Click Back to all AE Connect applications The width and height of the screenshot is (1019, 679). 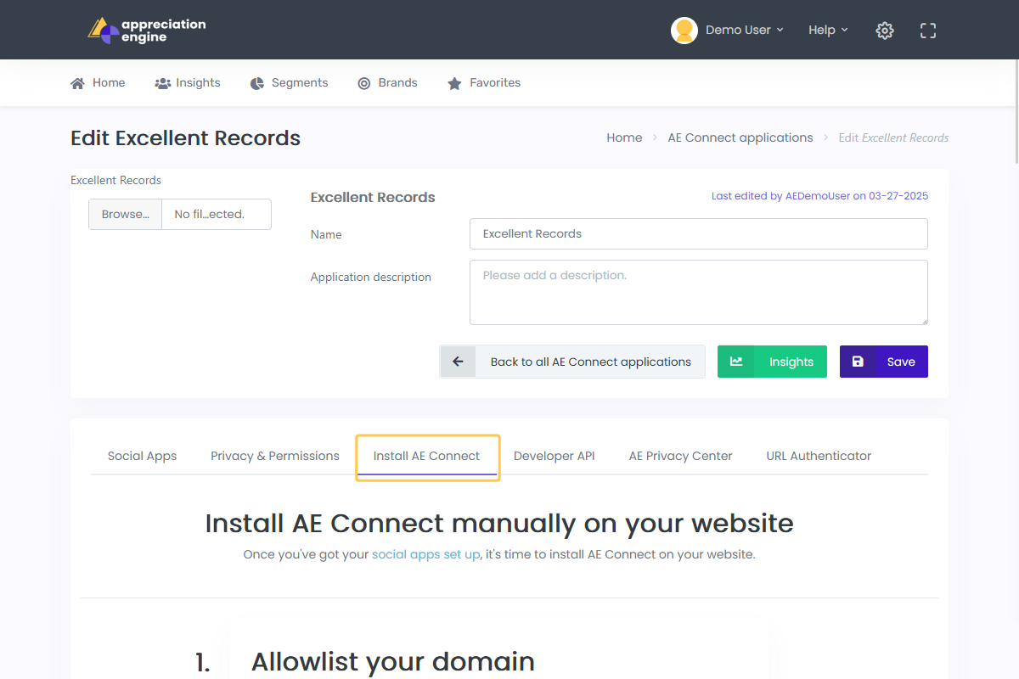pos(572,362)
